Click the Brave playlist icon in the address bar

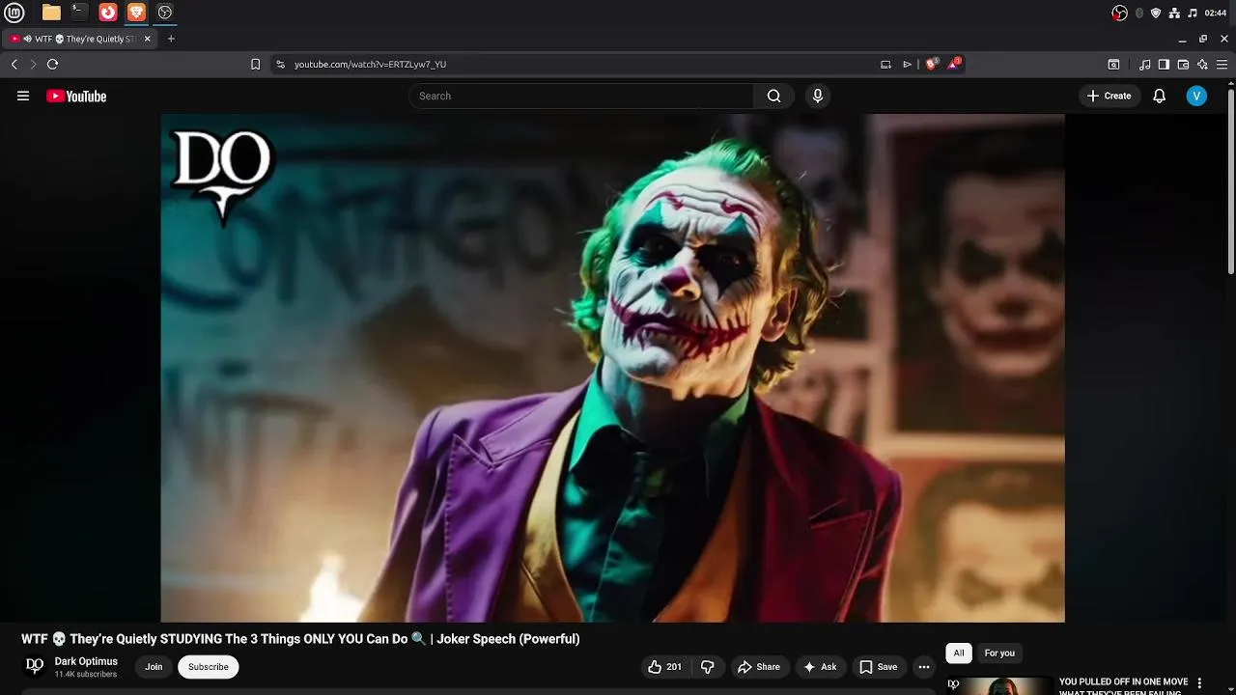tap(907, 64)
